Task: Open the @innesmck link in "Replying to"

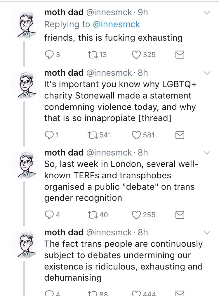Action: 116,25
